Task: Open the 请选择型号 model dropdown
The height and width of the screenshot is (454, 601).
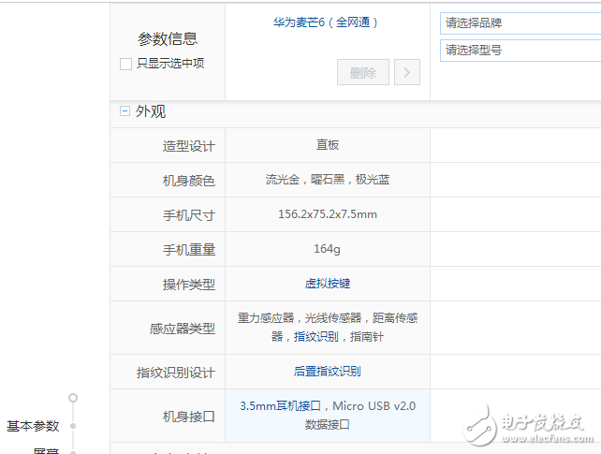Action: 520,51
